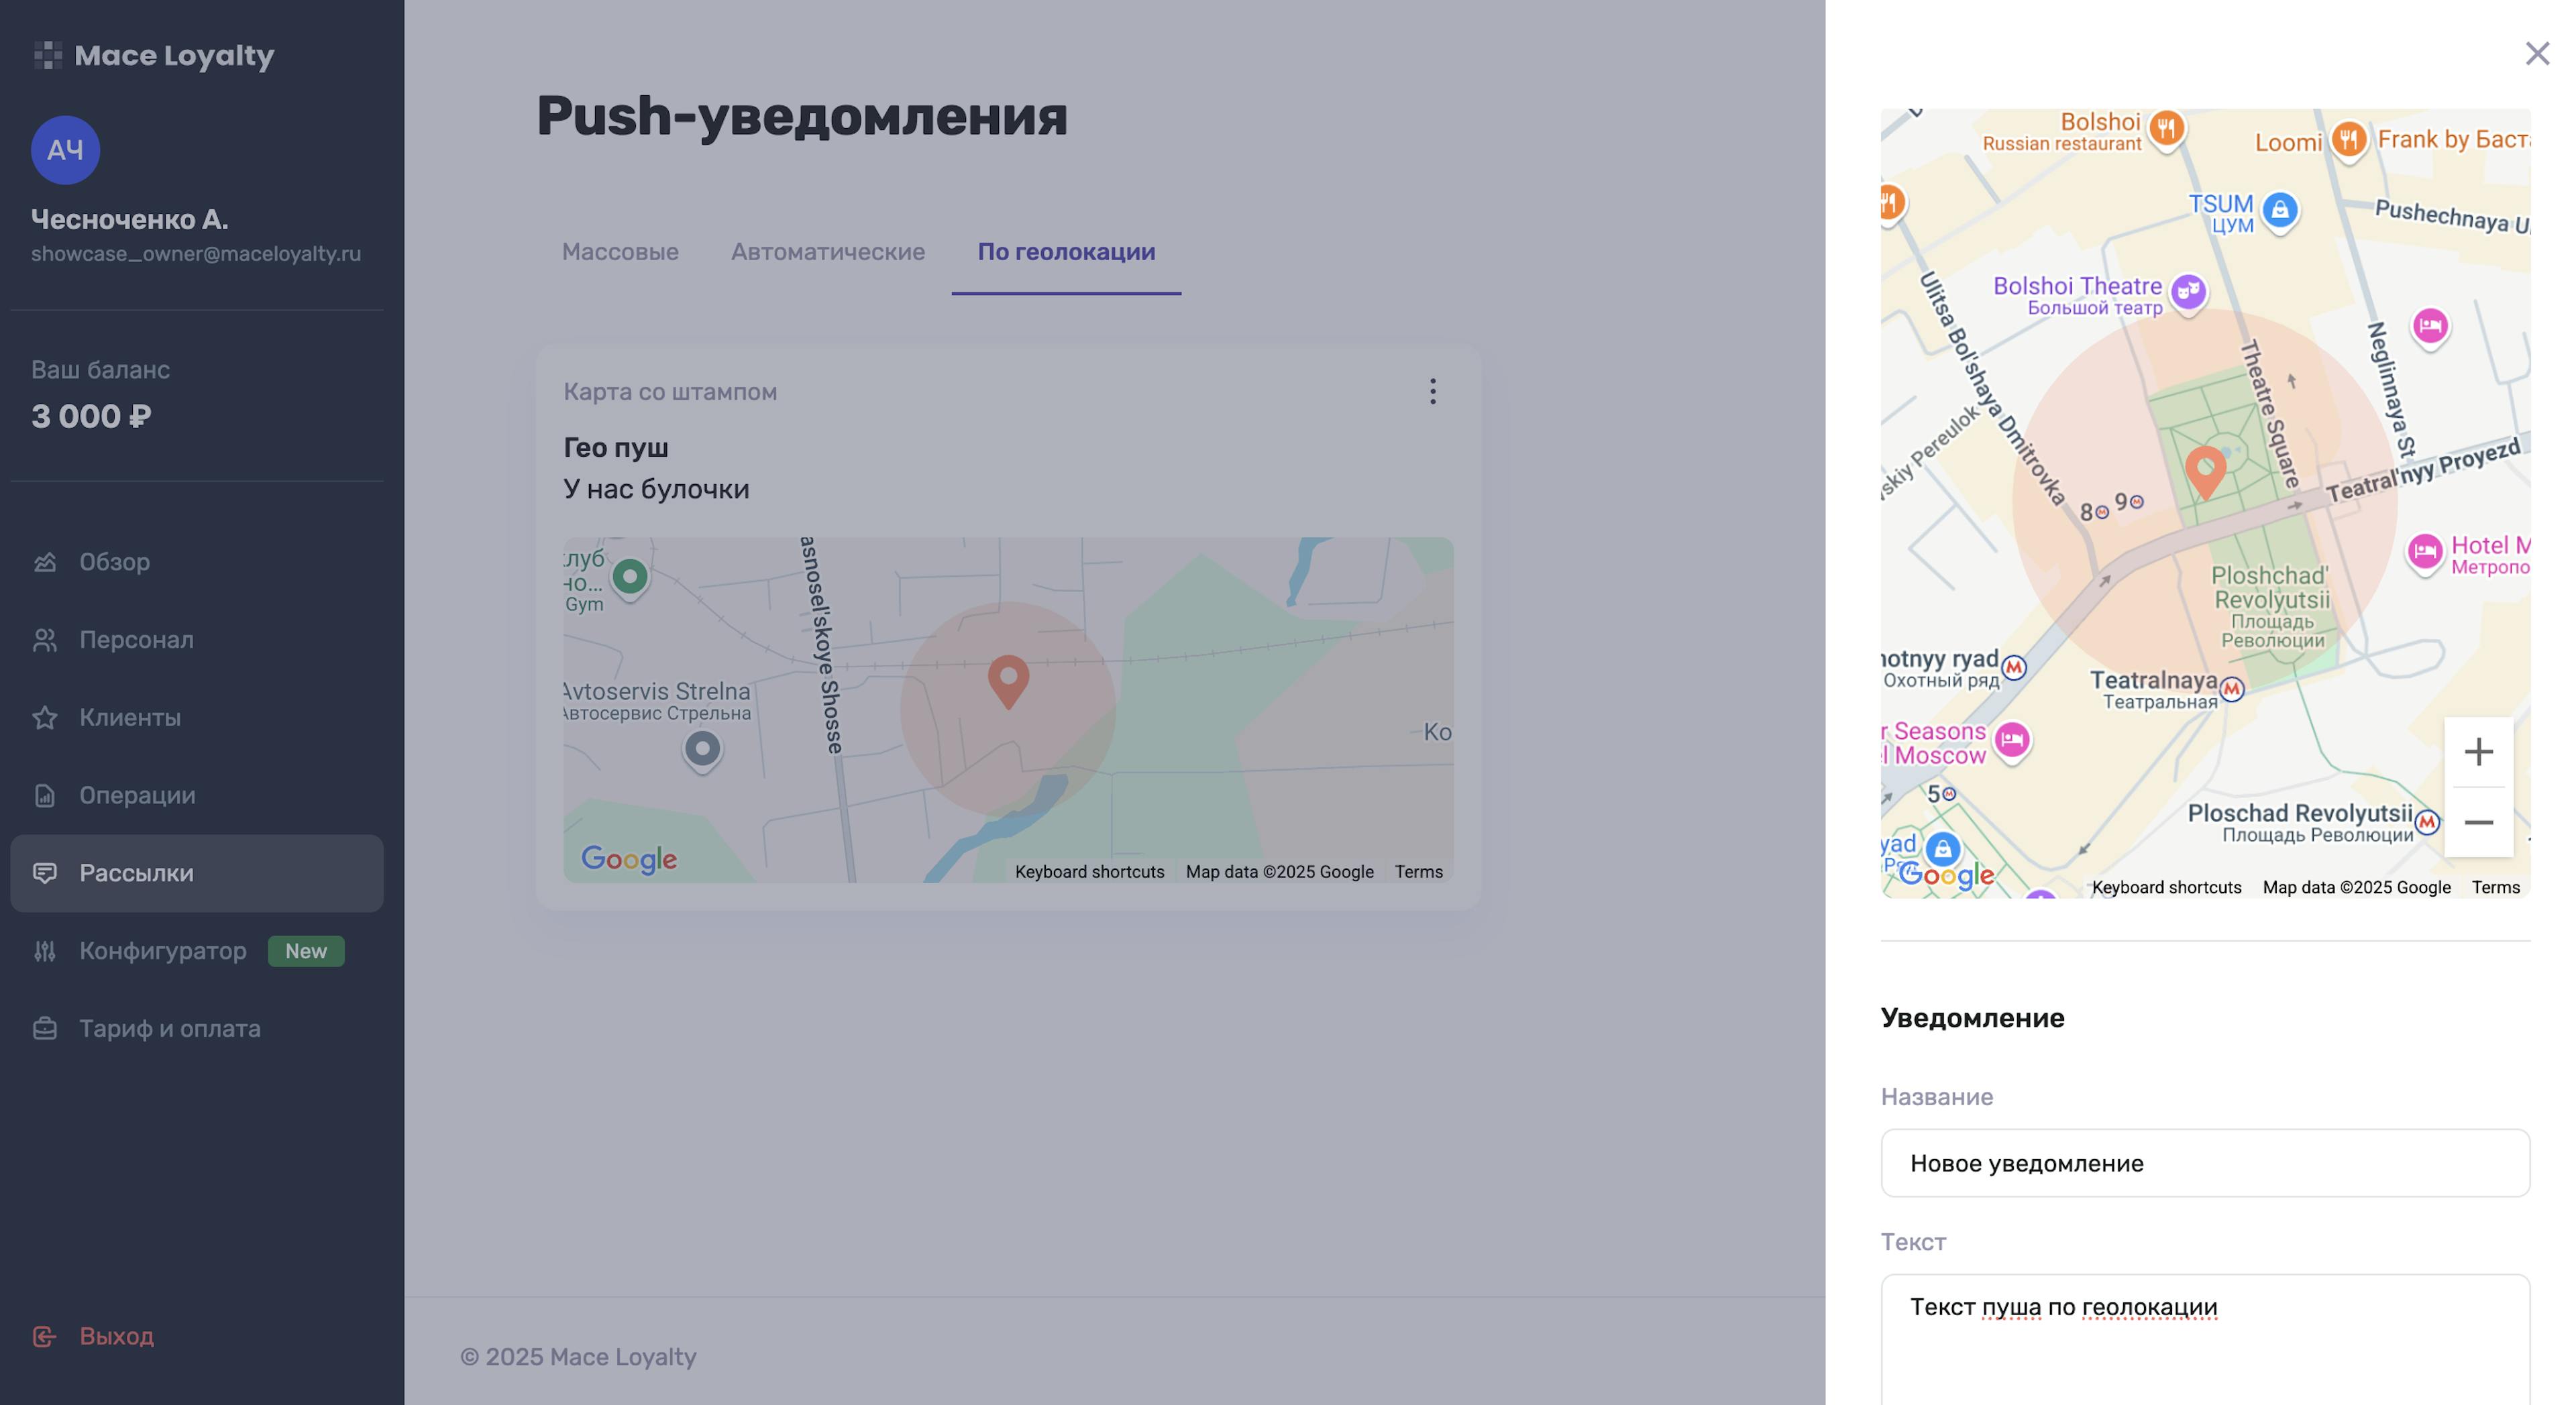Image resolution: width=2576 pixels, height=1405 pixels.
Task: Click the Операции chart icon
Action: [x=44, y=795]
